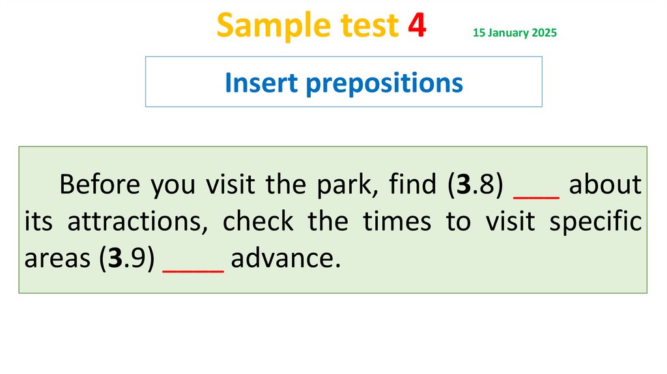Click the word "advance" at the passage end
667x374 pixels.
[x=282, y=259]
